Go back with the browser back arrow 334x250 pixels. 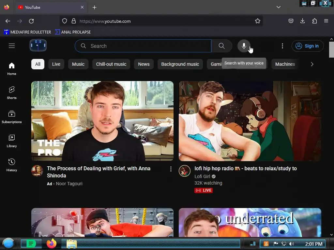click(x=8, y=21)
